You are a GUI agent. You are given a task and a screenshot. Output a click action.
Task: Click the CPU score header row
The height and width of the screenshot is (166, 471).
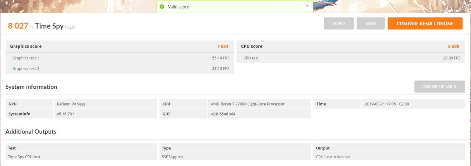(x=351, y=46)
